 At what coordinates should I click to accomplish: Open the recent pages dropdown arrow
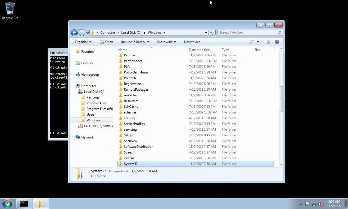point(87,33)
